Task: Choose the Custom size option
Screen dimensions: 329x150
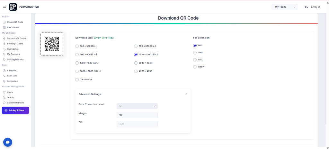Action: tap(77, 80)
